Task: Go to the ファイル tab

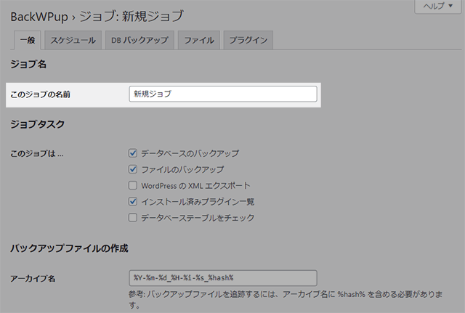Action: (199, 41)
